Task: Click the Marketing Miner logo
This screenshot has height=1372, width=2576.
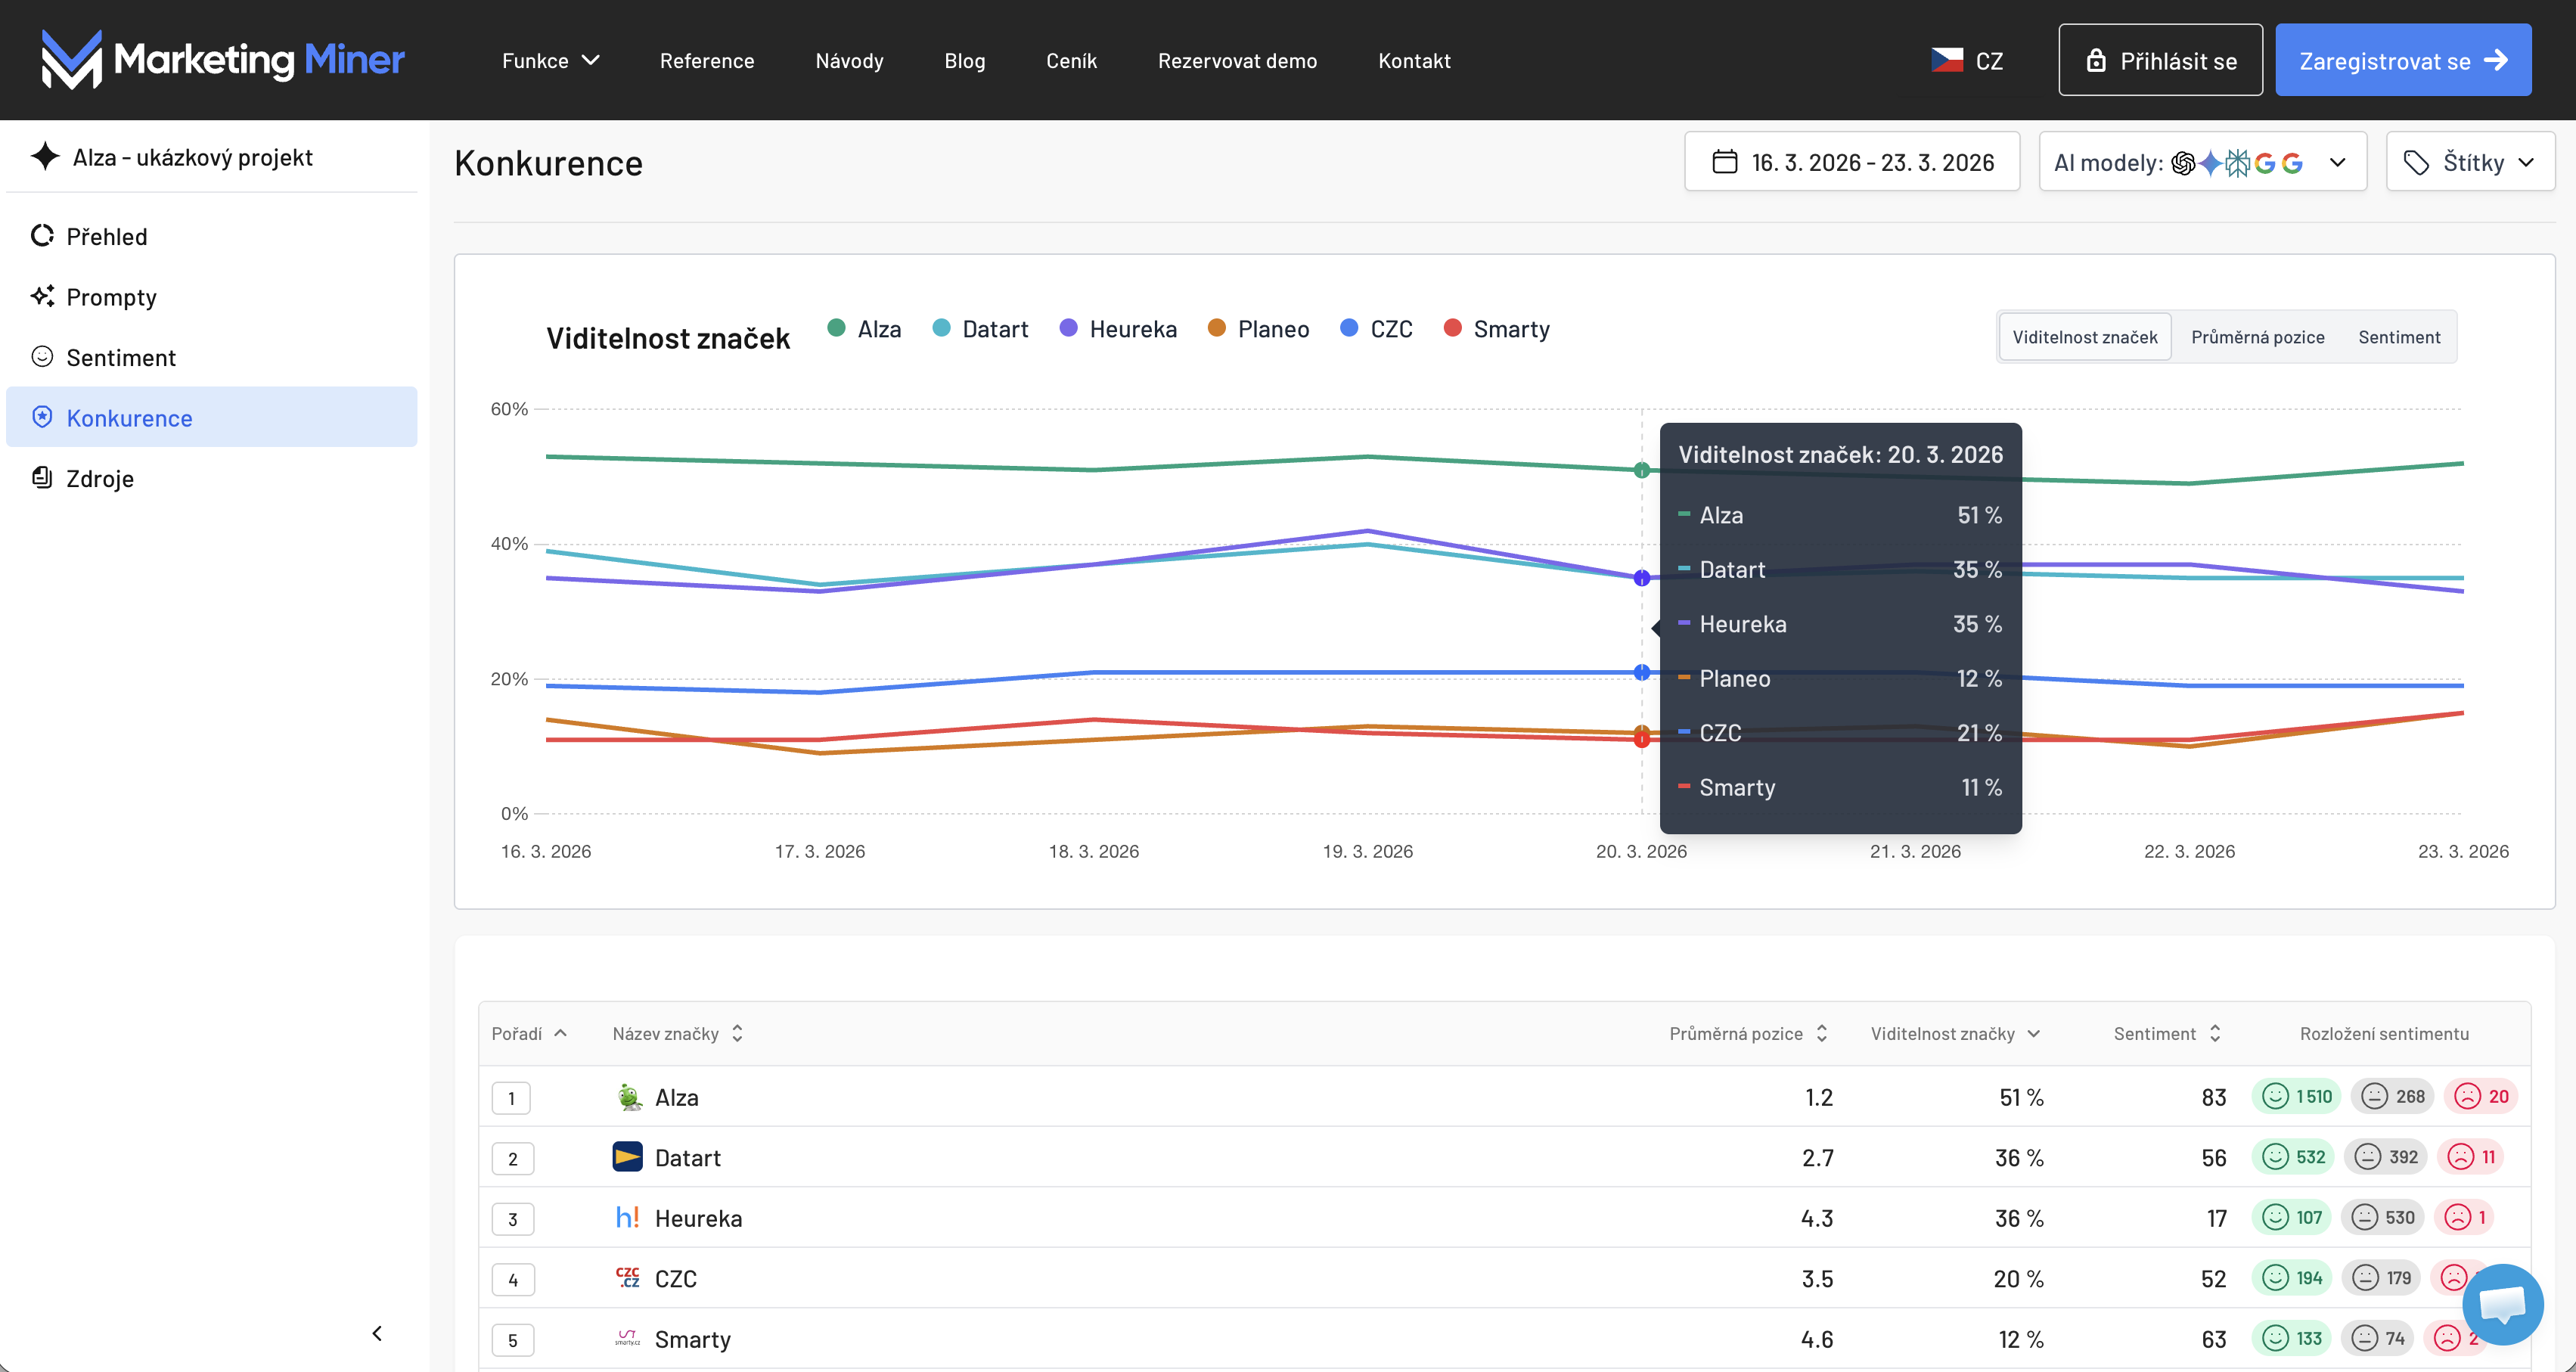Action: (x=222, y=60)
